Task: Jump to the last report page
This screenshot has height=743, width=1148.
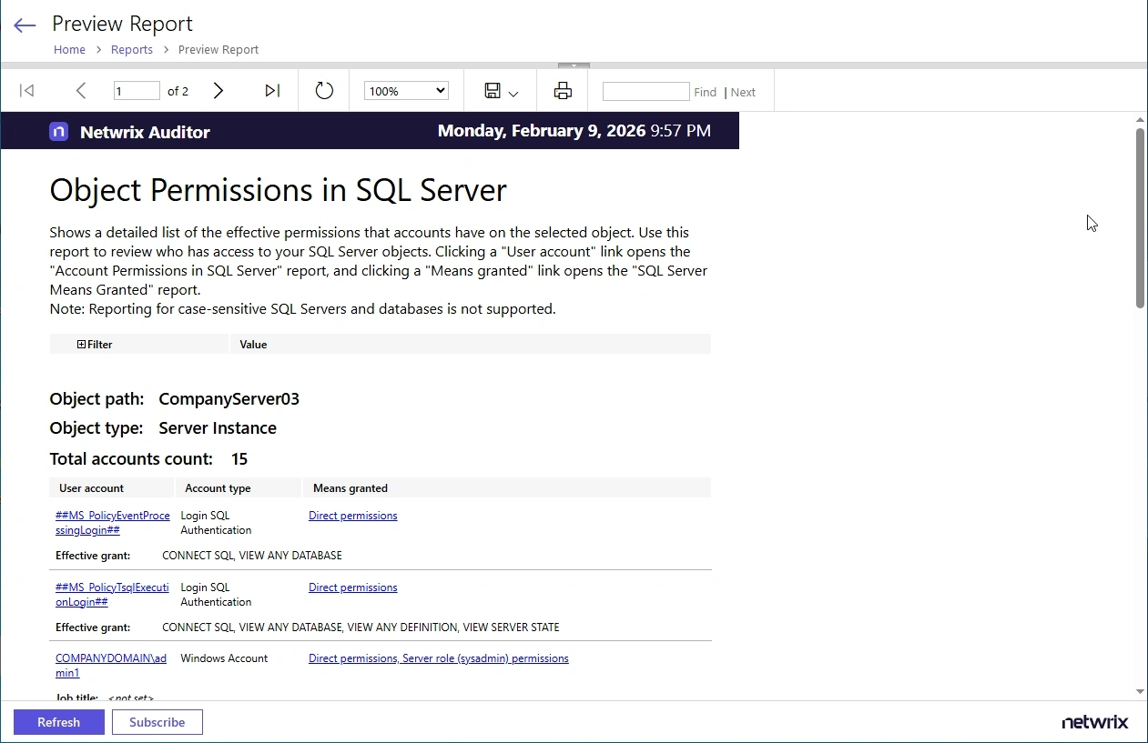Action: (x=272, y=90)
